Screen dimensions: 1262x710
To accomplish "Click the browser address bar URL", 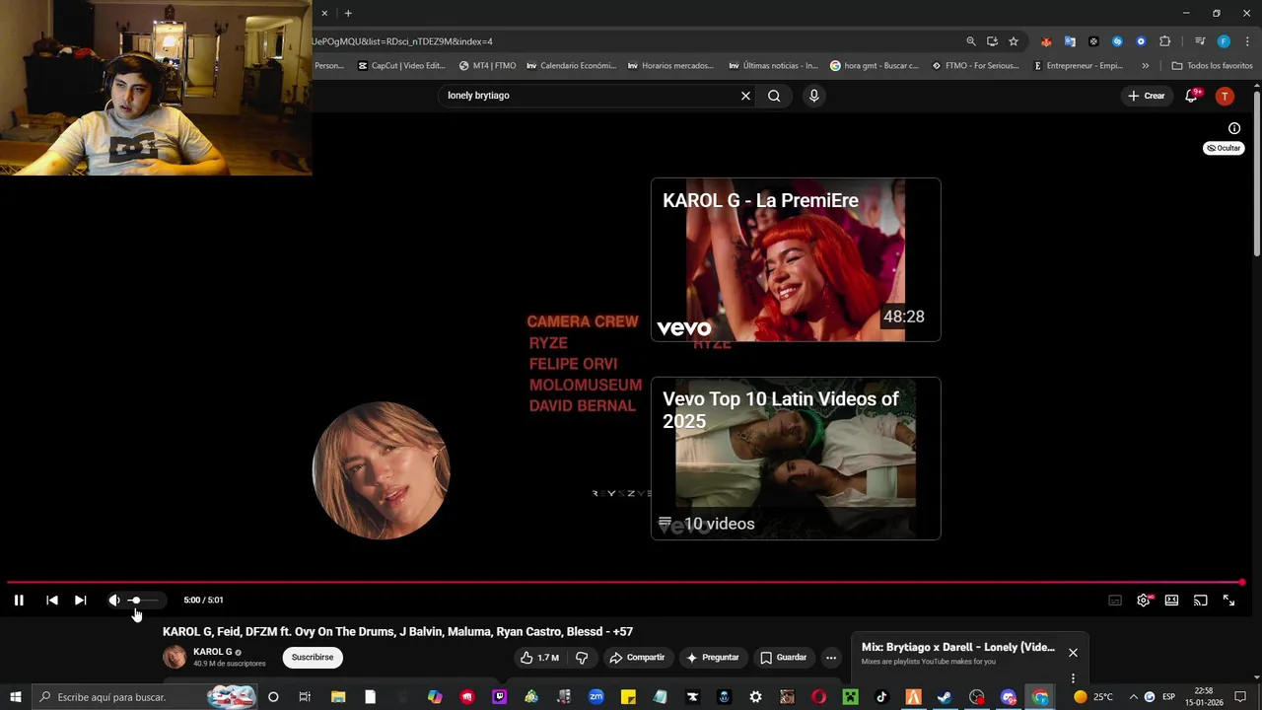I will [x=402, y=41].
